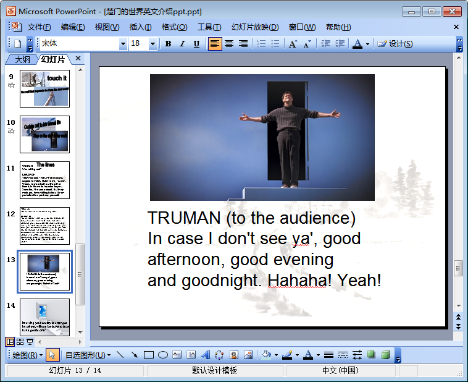The image size is (468, 382).
Task: Select the rectangle drawing tool
Action: tap(148, 355)
